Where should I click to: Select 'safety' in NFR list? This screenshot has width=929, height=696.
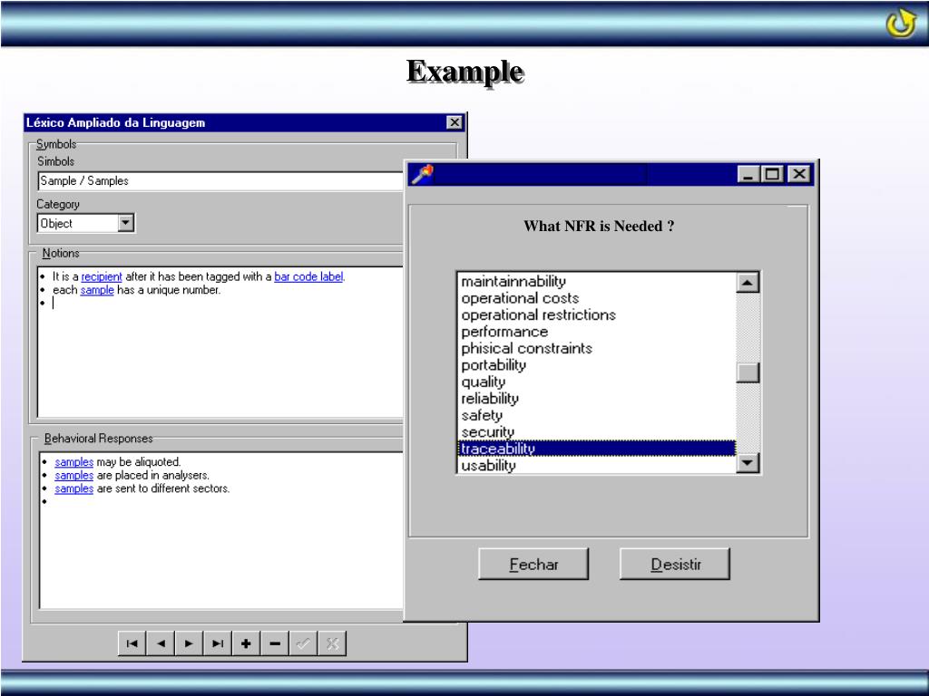point(597,415)
